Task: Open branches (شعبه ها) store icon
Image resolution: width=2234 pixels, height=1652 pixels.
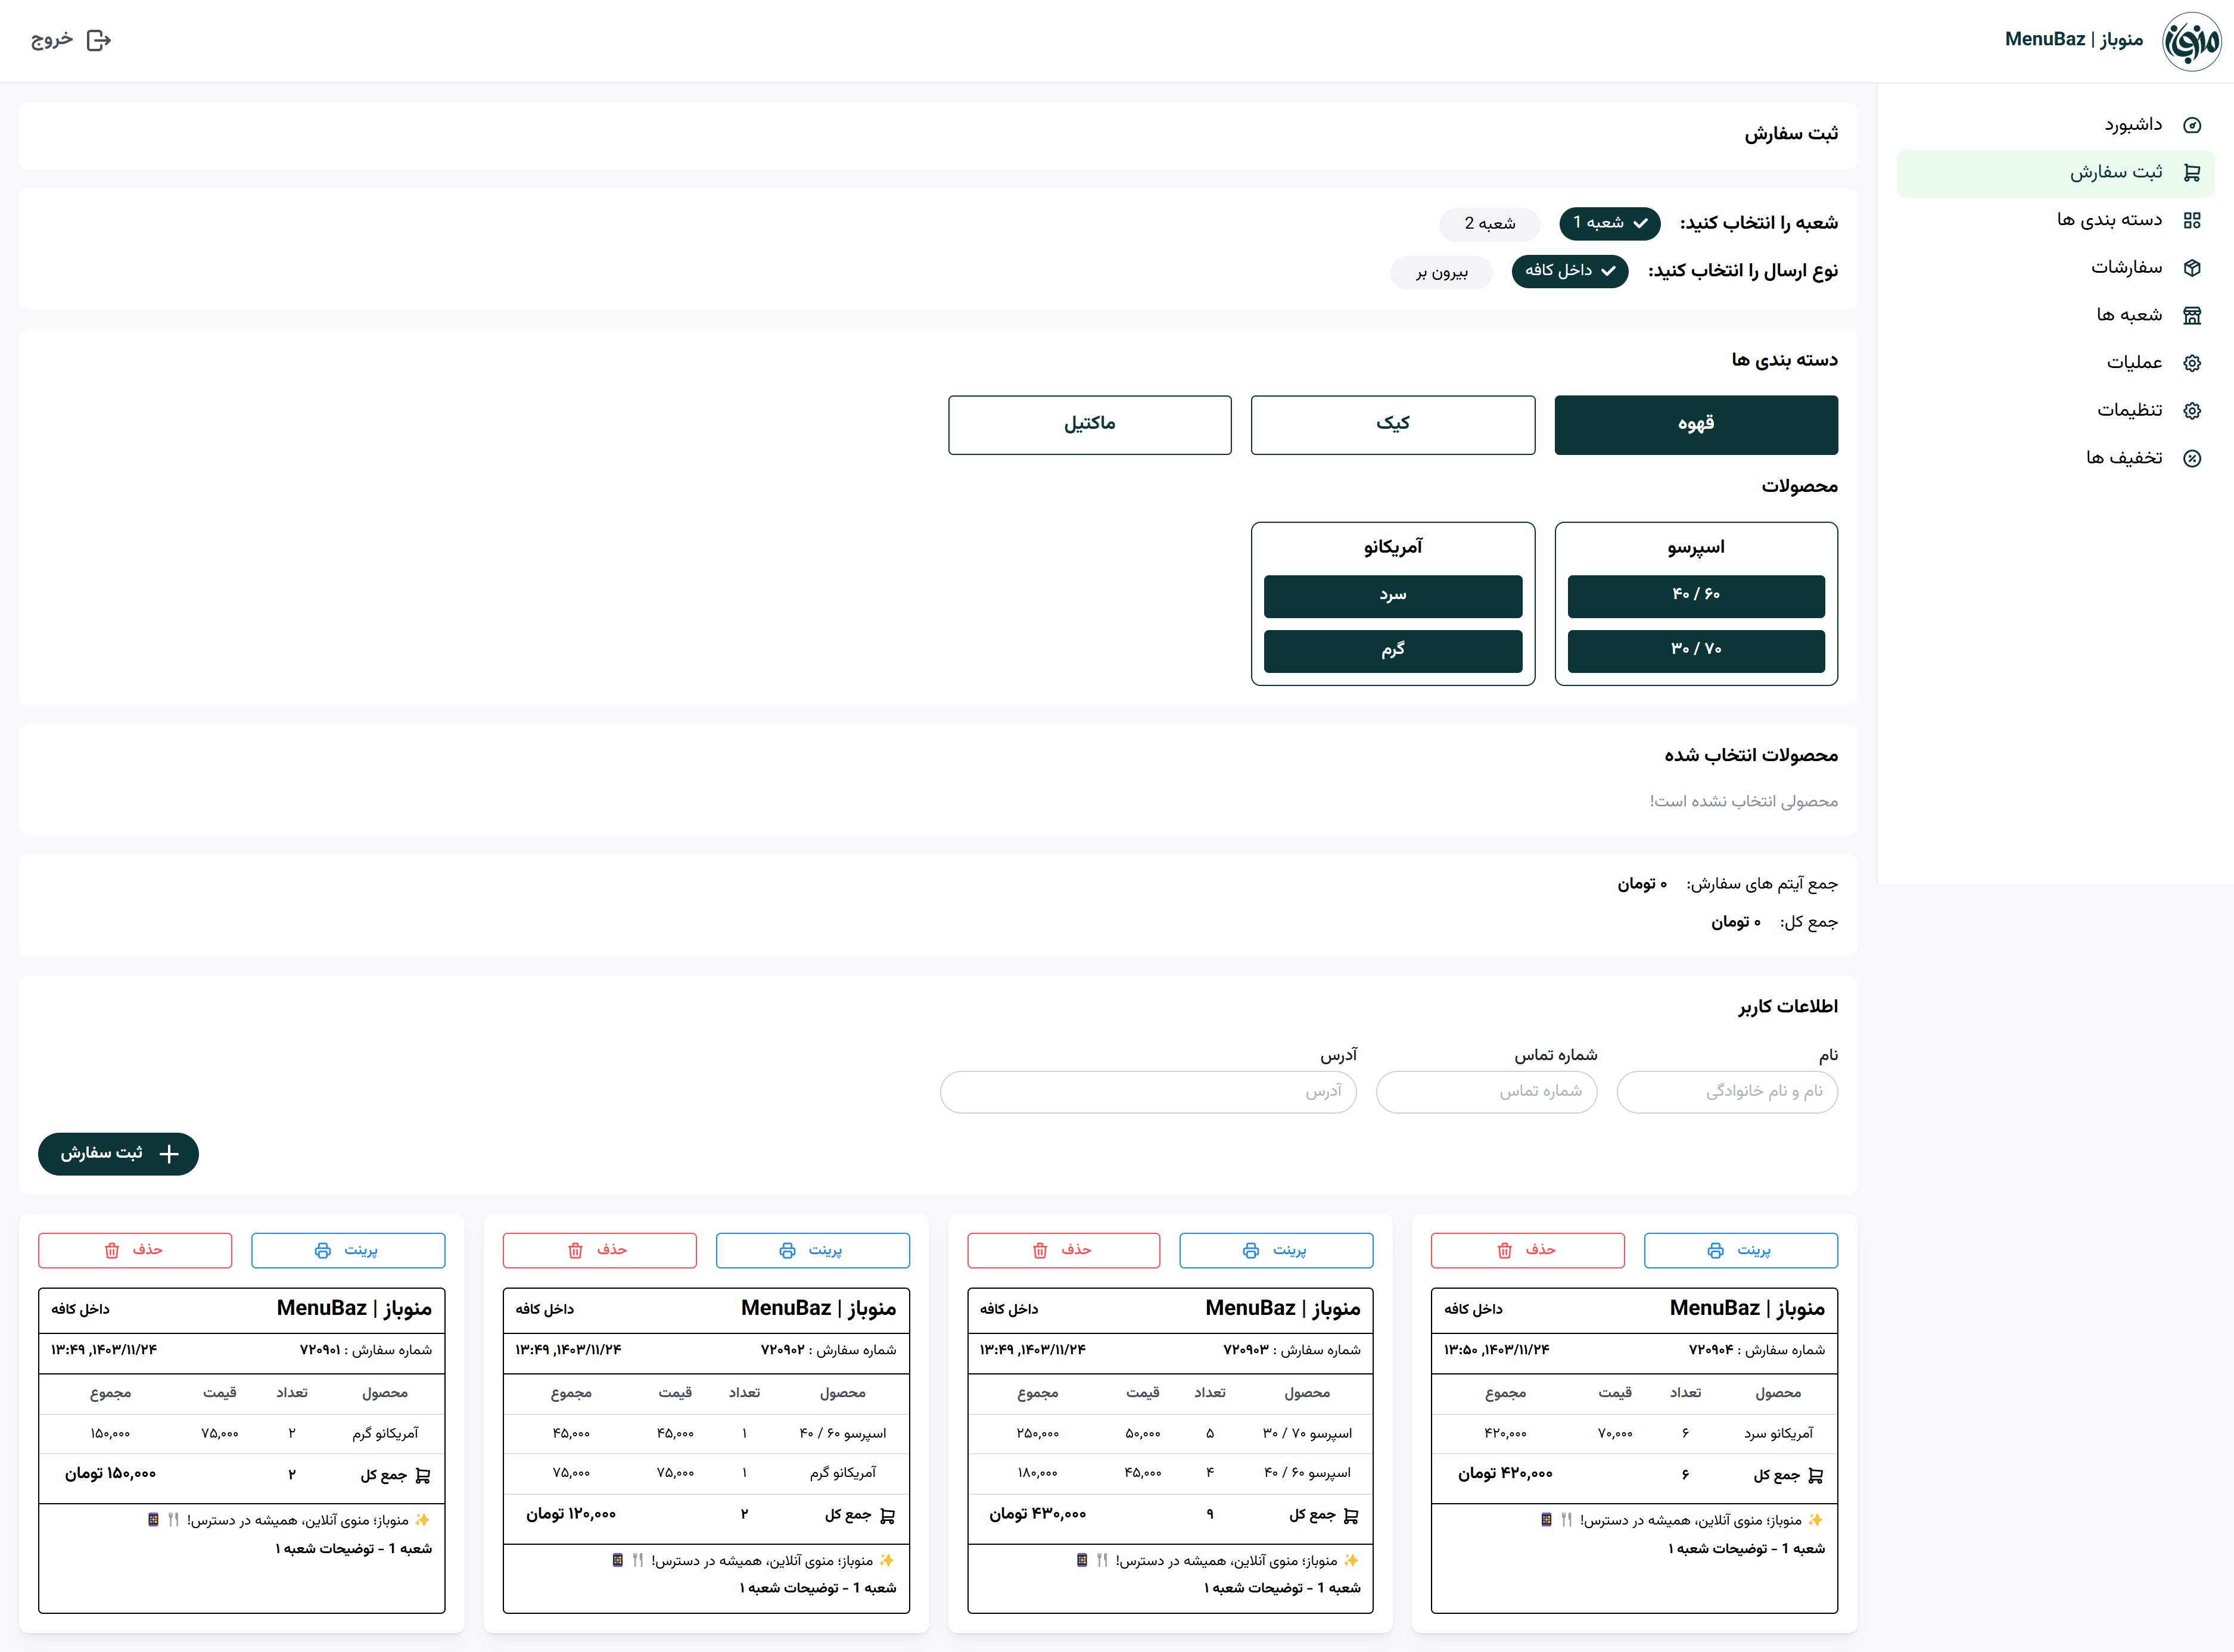Action: coord(2191,315)
